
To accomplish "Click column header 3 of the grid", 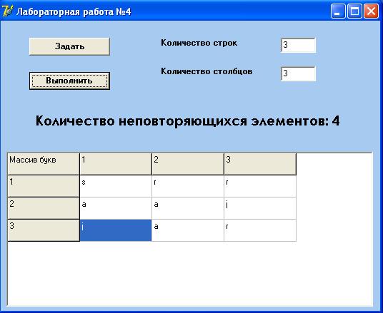I will point(260,164).
